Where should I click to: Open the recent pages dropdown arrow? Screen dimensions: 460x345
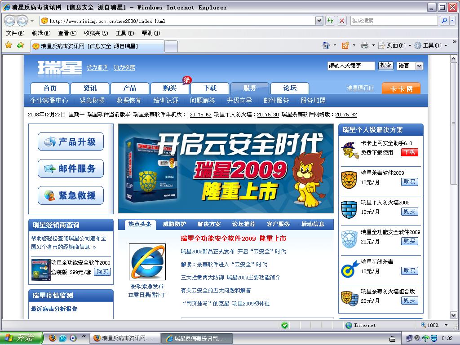coord(32,21)
